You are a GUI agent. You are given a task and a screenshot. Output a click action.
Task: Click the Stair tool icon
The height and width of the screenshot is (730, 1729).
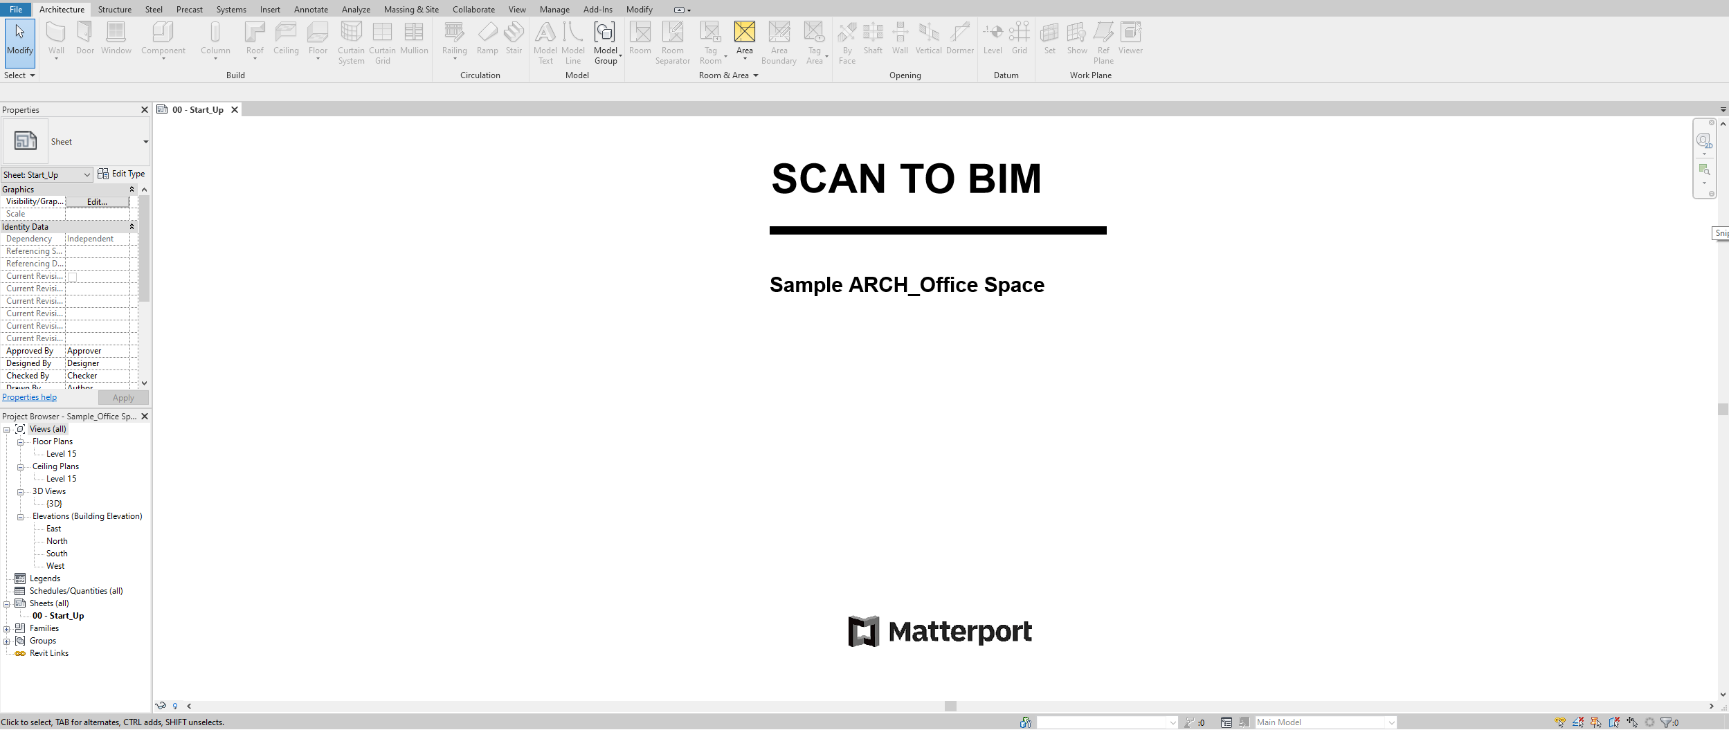pos(514,38)
